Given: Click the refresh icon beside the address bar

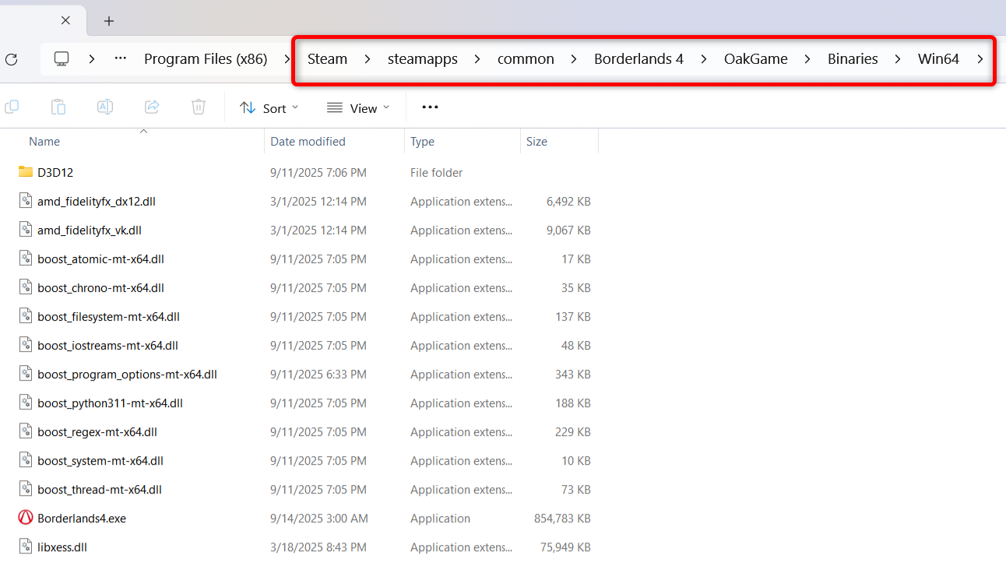Looking at the screenshot, I should 11,59.
